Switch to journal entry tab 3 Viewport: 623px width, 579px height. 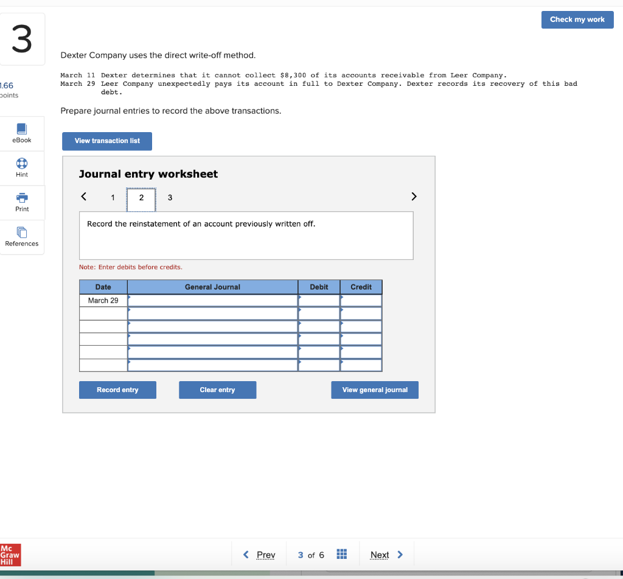(170, 198)
